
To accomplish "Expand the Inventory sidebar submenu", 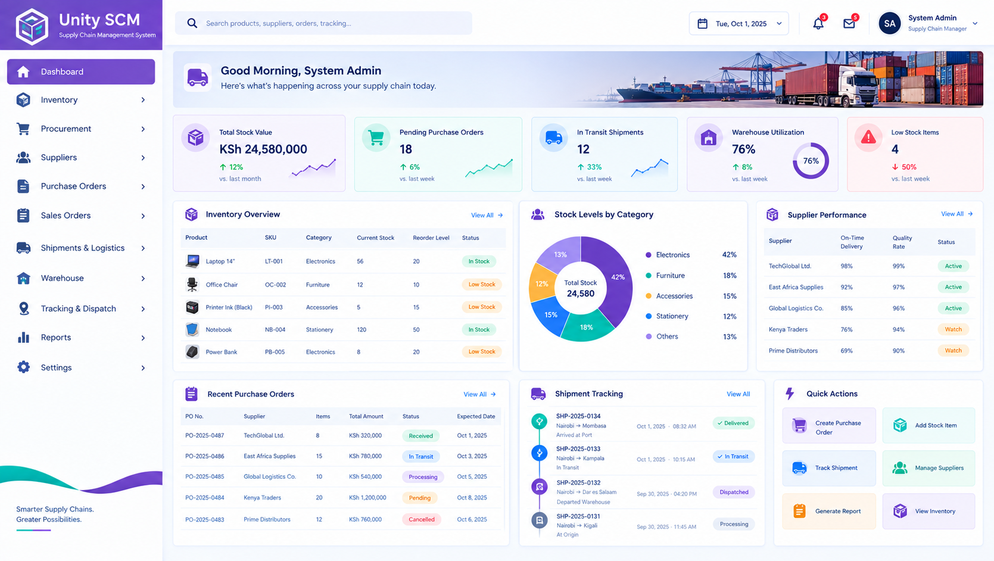I will (143, 100).
